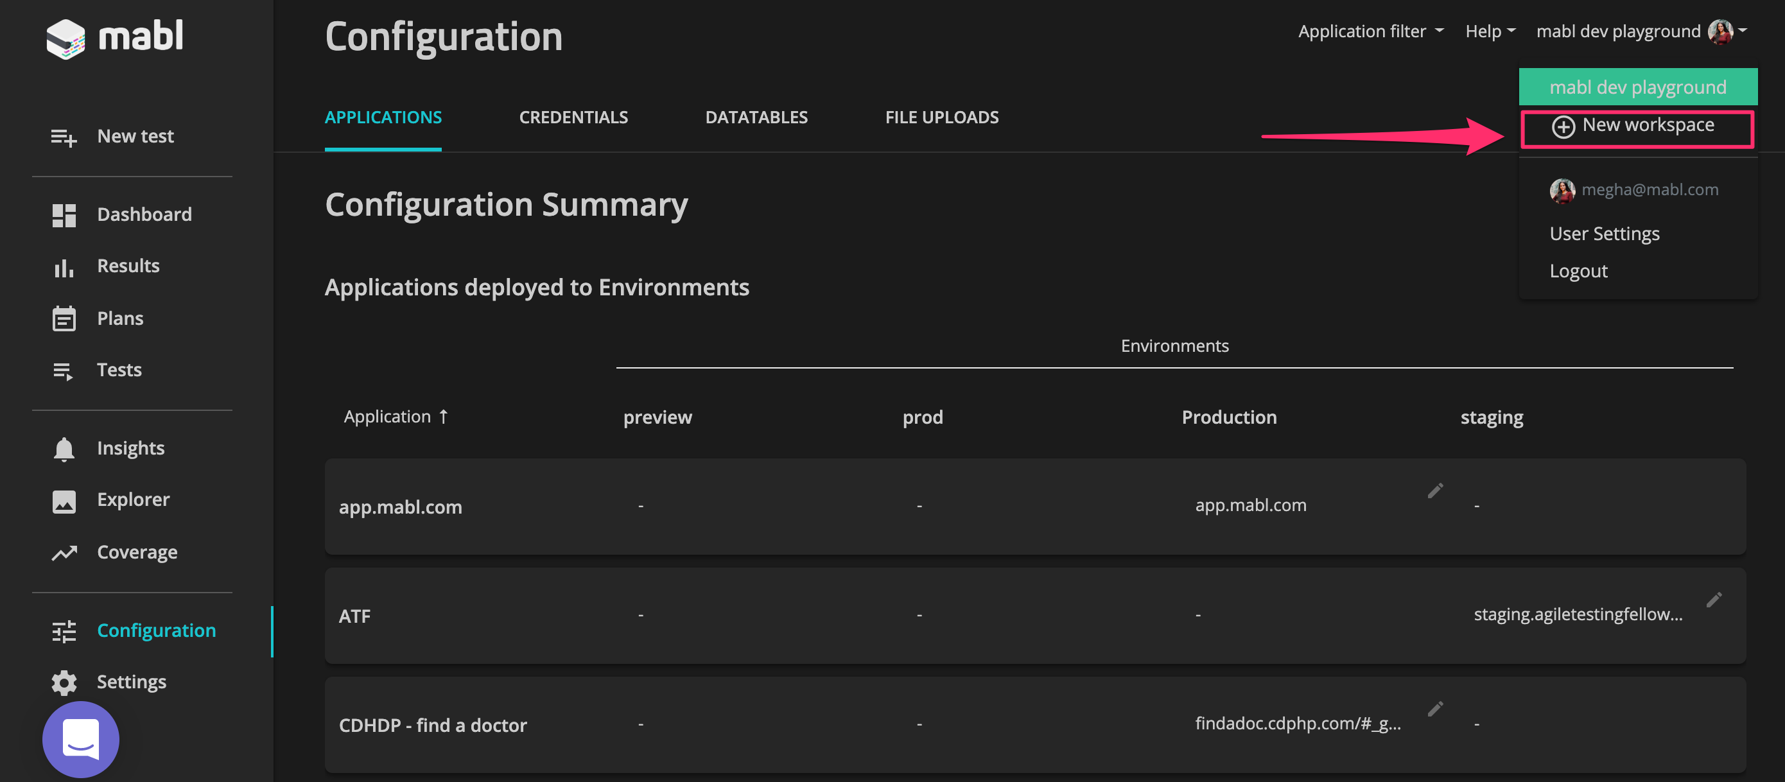
Task: Open the Help dropdown menu
Action: pyautogui.click(x=1490, y=31)
